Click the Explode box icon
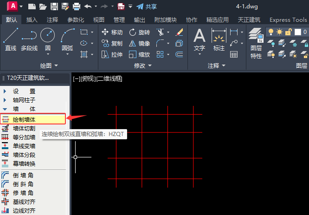 (179, 43)
